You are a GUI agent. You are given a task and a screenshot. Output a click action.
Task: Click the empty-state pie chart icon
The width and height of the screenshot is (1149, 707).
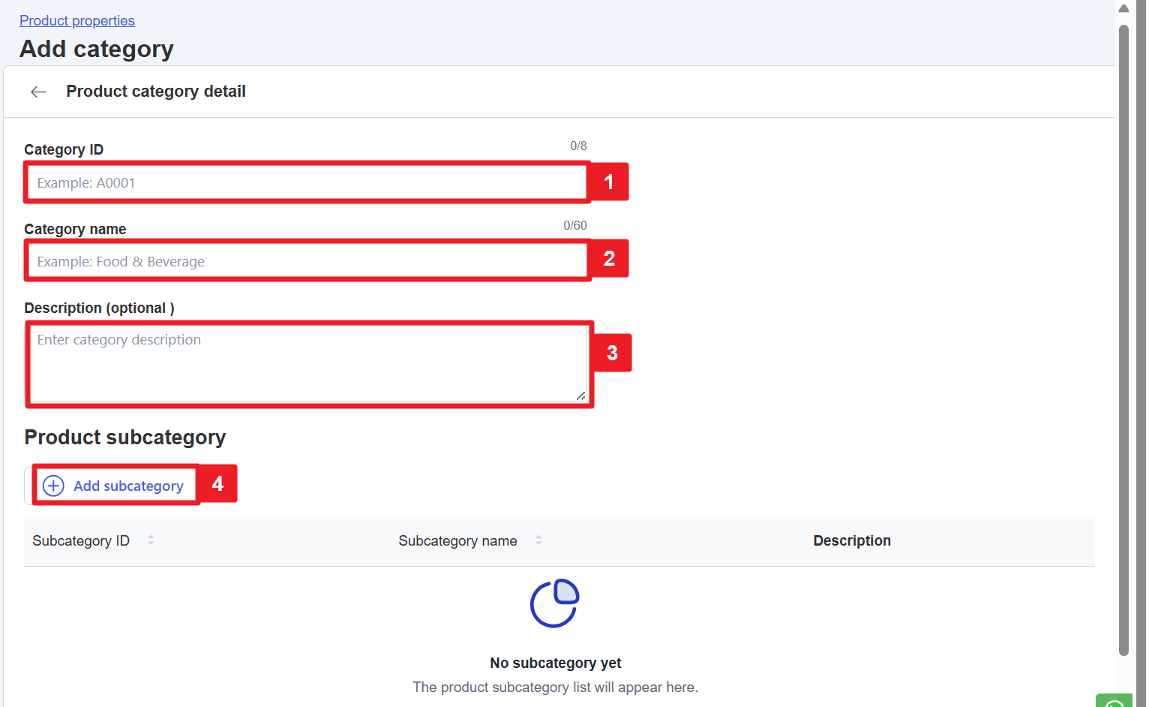click(555, 603)
